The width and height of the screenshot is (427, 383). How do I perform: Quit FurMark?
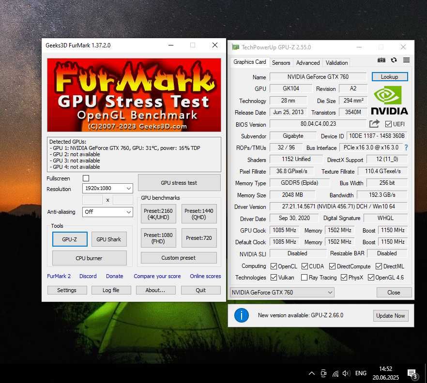[x=201, y=290]
